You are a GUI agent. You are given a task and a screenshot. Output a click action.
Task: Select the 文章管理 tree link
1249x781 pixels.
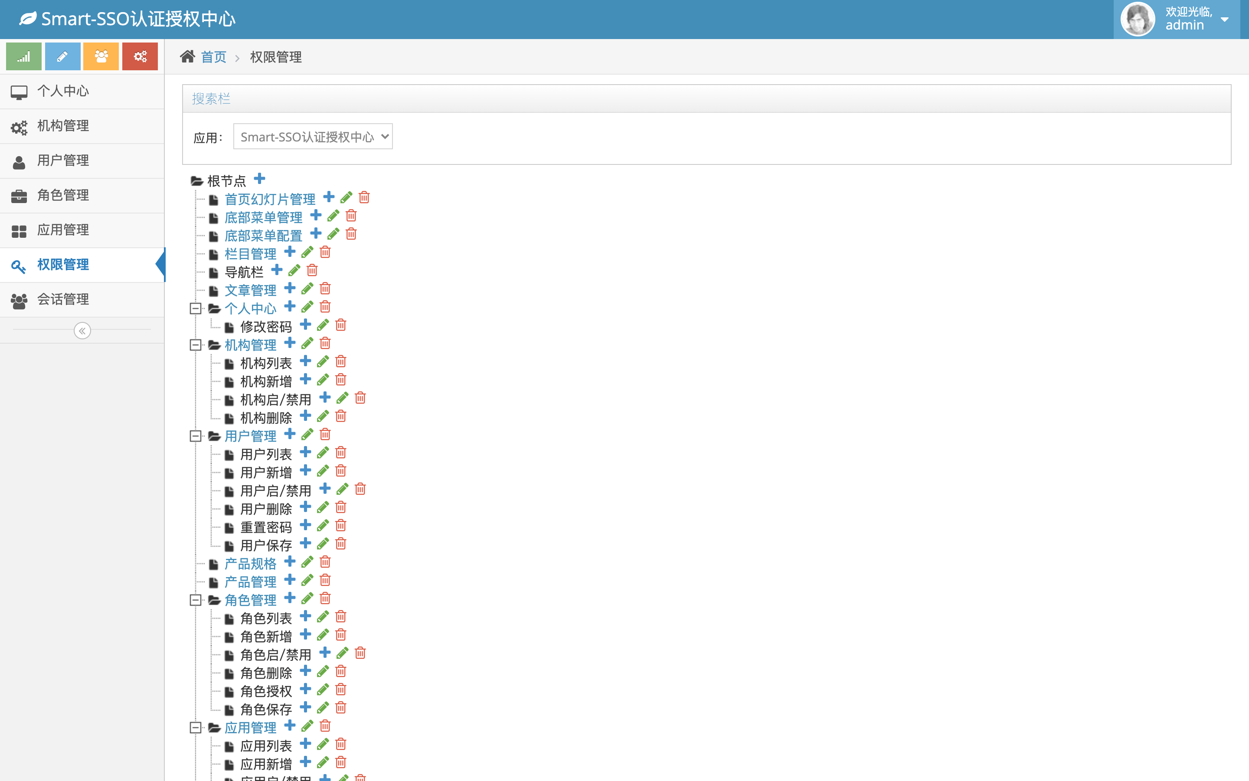click(x=250, y=290)
